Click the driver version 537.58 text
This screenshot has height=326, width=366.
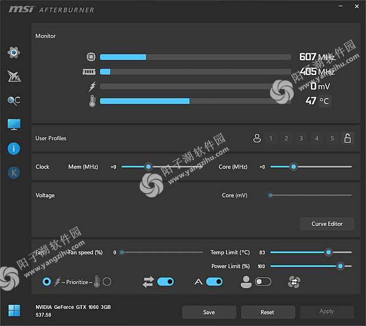(43, 315)
